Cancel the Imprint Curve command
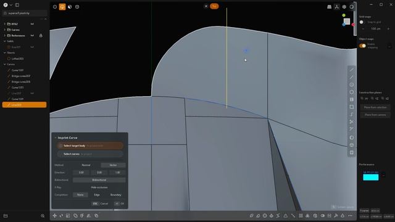This screenshot has width=395, height=222. coord(100,203)
